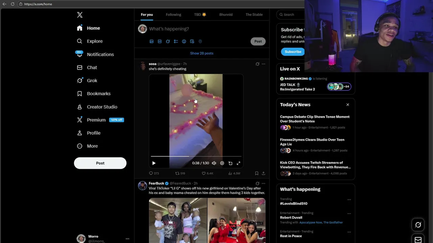Go to Profile page
The height and width of the screenshot is (243, 433).
89,133
